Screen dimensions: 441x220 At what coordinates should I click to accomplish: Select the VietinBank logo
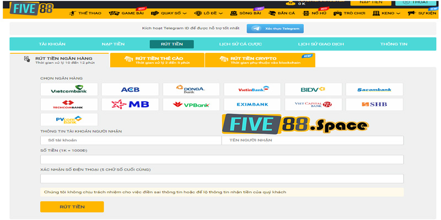pos(252,89)
